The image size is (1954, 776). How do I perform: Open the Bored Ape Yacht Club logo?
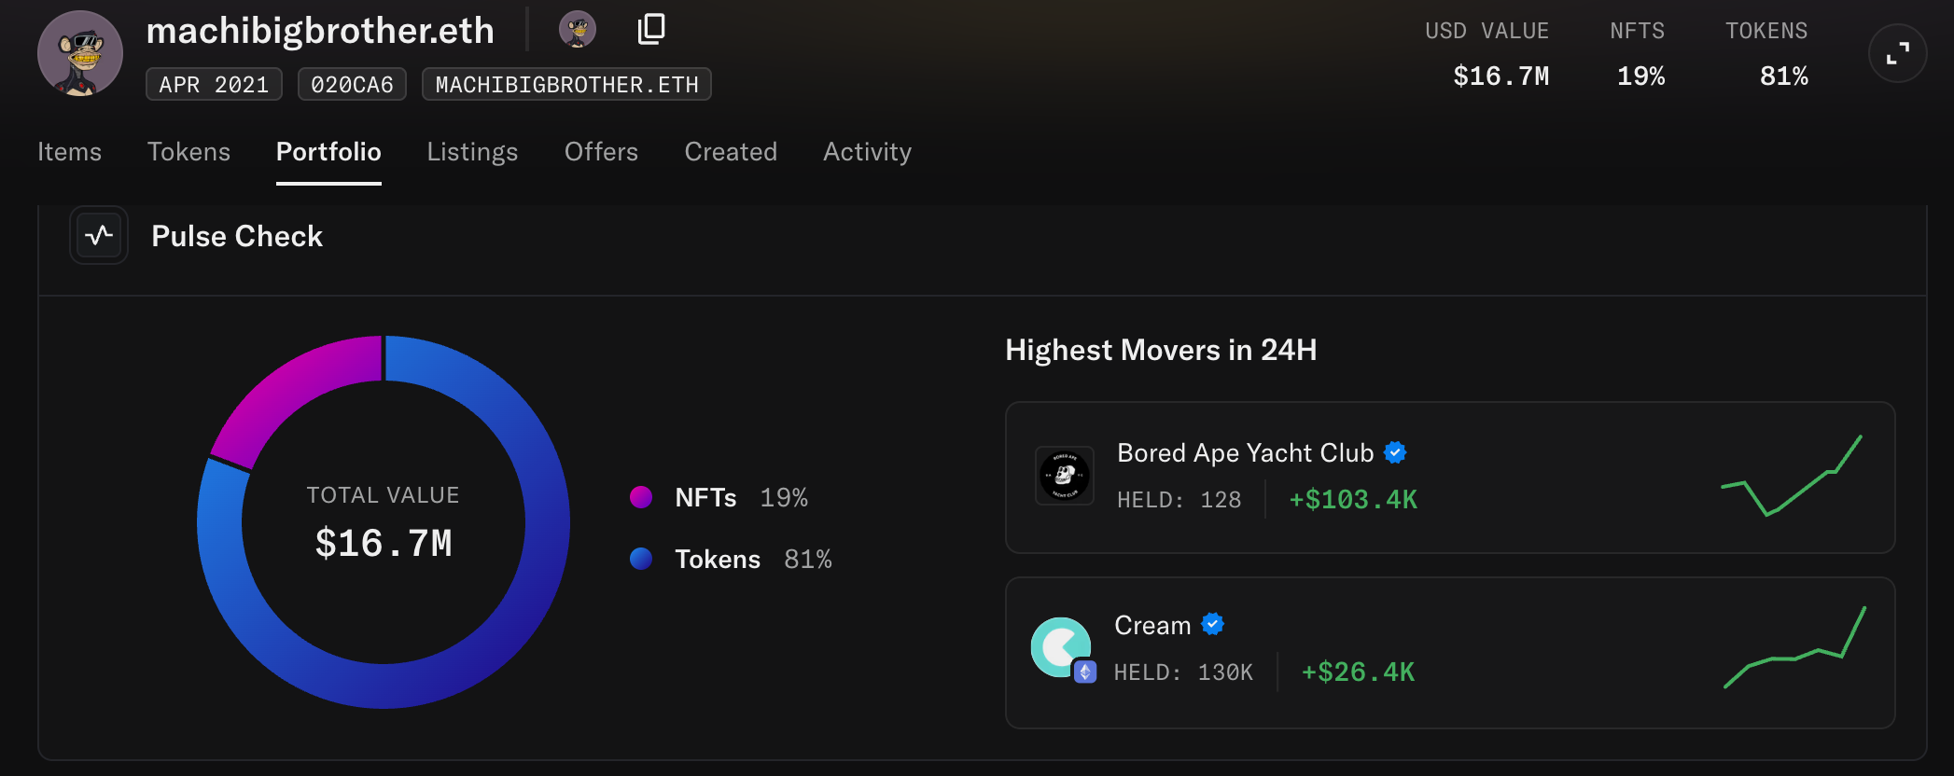(1065, 476)
